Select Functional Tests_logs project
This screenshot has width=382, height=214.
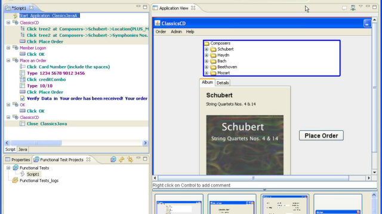coord(39,181)
